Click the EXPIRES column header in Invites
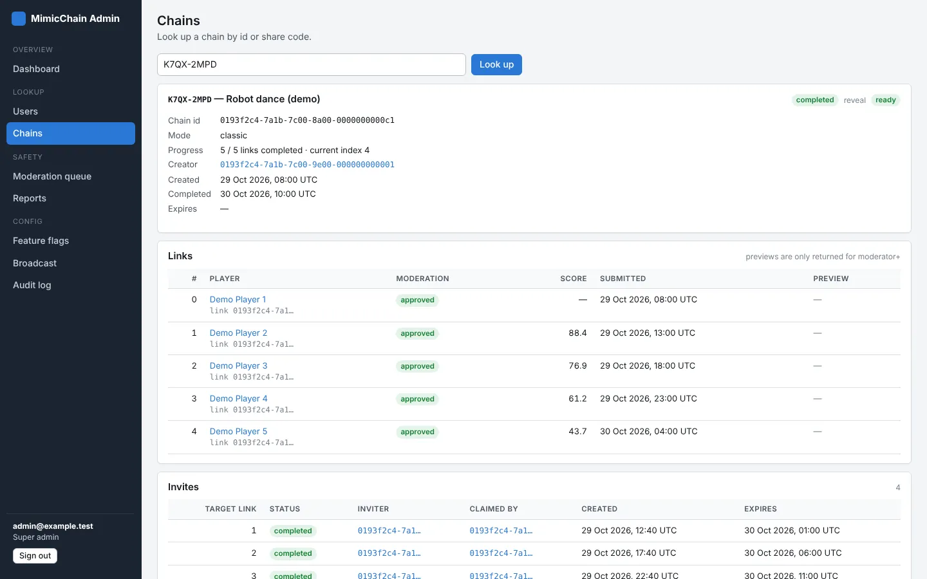Screen dimensions: 927x579 760,509
